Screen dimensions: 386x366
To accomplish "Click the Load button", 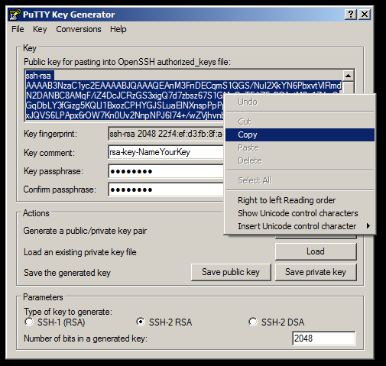I will point(316,251).
